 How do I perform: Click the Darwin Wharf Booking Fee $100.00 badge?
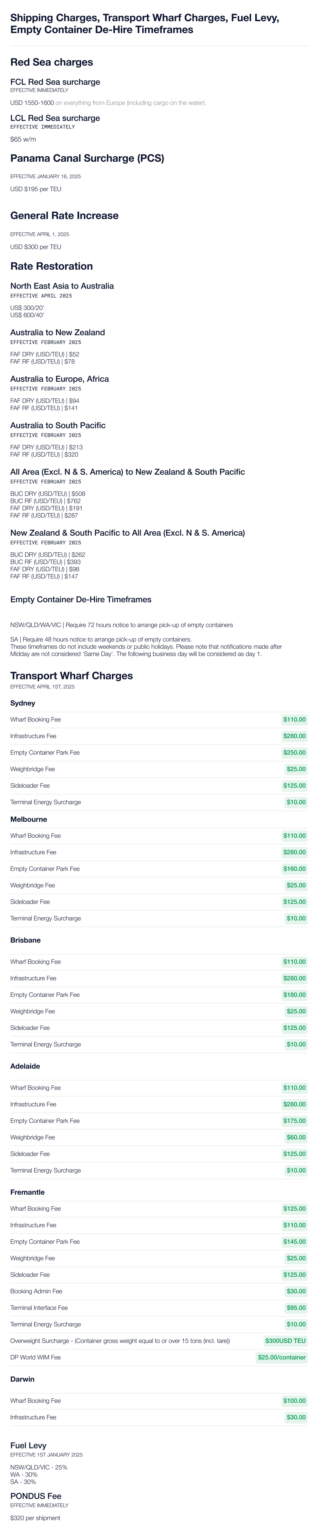pos(295,1401)
